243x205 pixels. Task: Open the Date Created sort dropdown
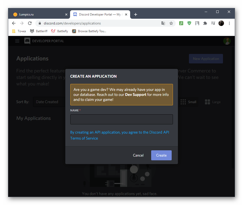point(49,102)
